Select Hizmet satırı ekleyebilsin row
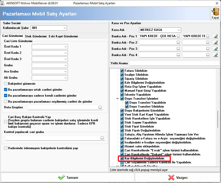This screenshot has height=183, width=221. pyautogui.click(x=142, y=146)
